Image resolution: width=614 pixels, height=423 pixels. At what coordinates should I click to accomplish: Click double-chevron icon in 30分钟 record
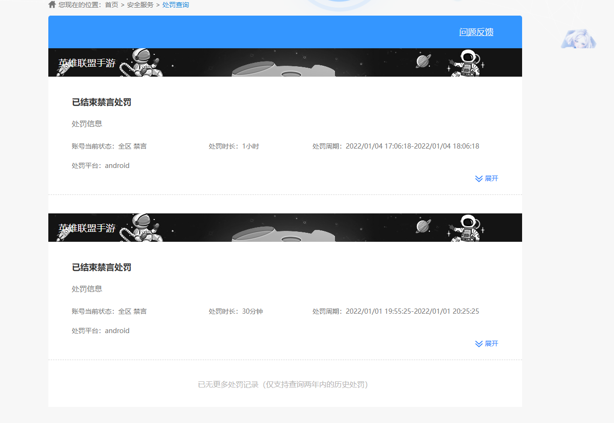(479, 344)
